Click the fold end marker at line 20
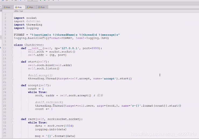This screenshot has height=139, width=199. point(13,79)
